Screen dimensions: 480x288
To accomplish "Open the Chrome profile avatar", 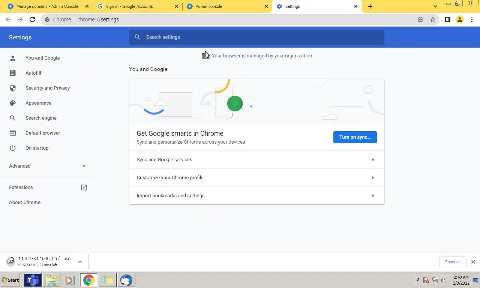I will (460, 19).
